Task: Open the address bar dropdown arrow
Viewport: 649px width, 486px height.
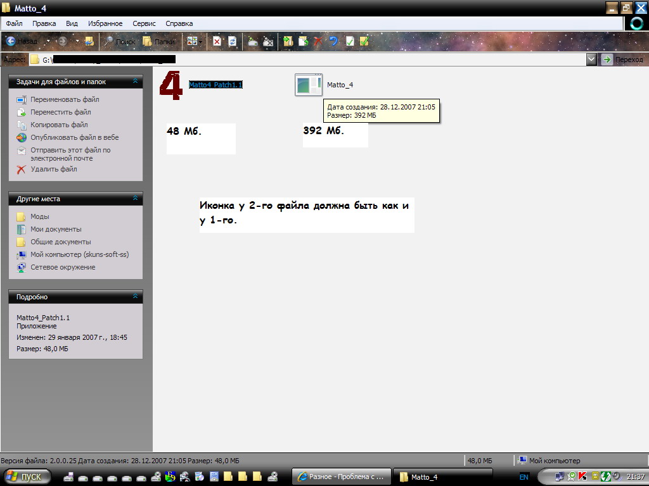Action: [x=591, y=59]
